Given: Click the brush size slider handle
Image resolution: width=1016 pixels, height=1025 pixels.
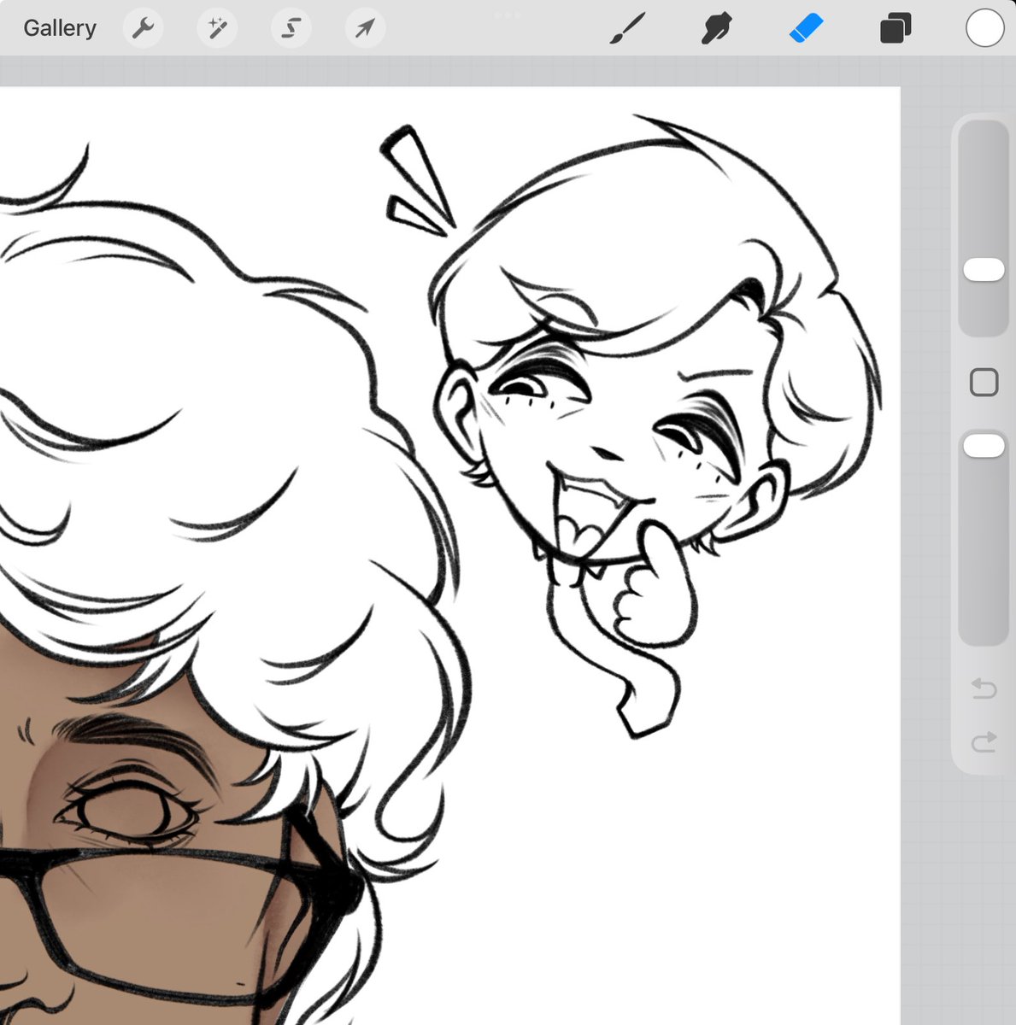Looking at the screenshot, I should 984,270.
